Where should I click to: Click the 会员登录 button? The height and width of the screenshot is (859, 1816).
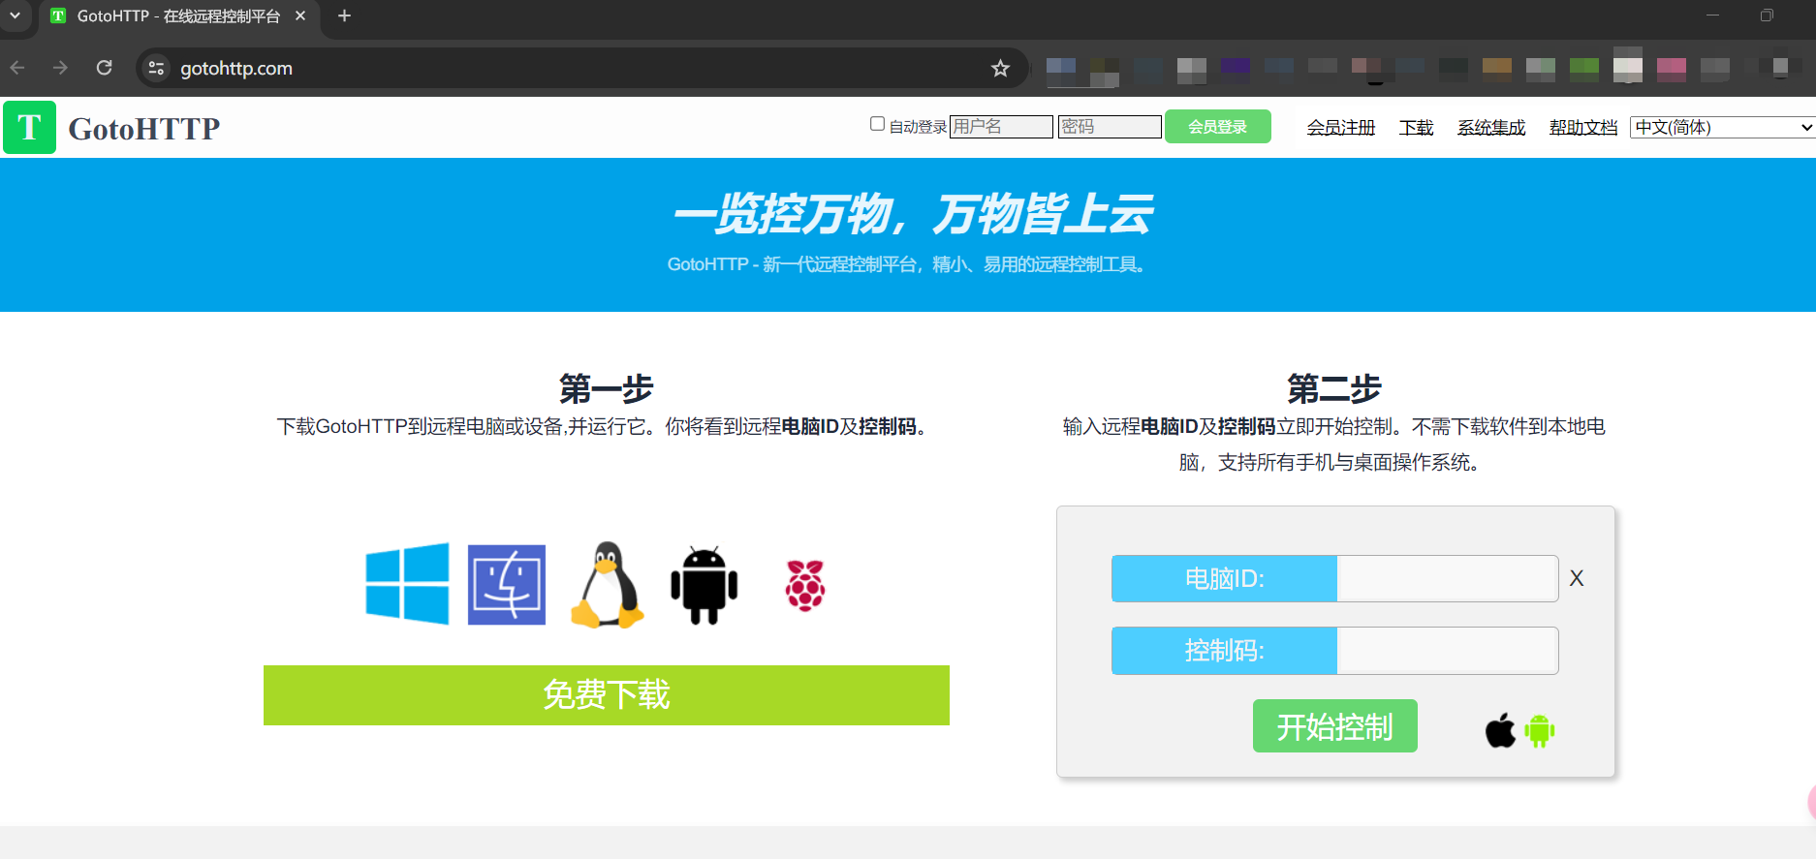point(1218,127)
